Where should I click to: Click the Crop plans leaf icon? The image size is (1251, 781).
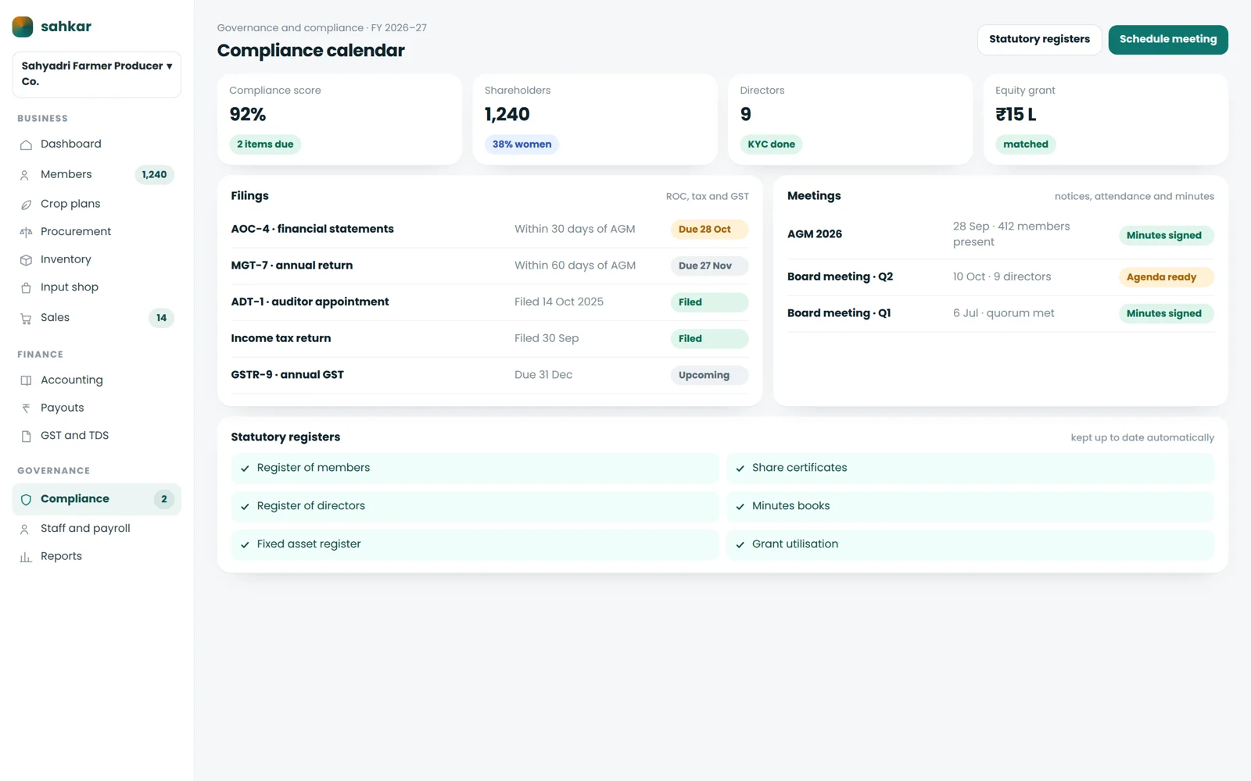click(x=26, y=204)
